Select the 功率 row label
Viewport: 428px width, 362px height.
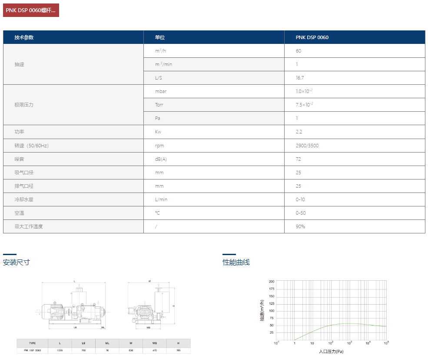pos(20,132)
